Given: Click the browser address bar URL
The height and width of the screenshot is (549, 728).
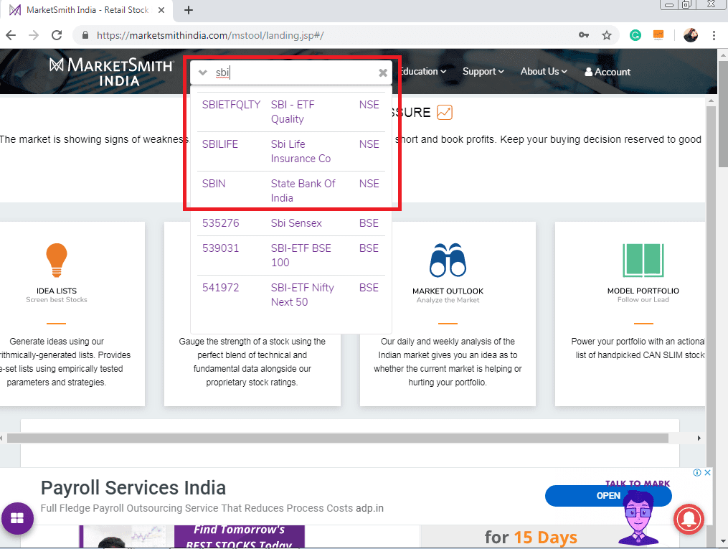Looking at the screenshot, I should pyautogui.click(x=210, y=35).
